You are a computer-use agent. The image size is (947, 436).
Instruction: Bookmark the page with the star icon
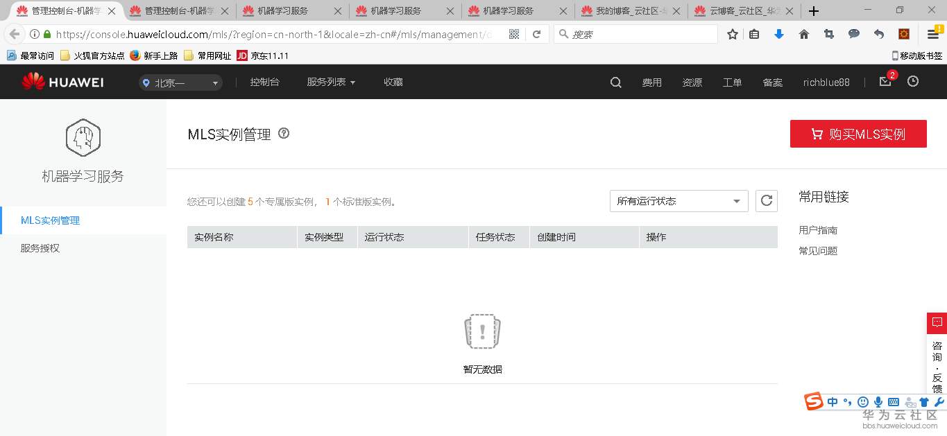[x=732, y=33]
